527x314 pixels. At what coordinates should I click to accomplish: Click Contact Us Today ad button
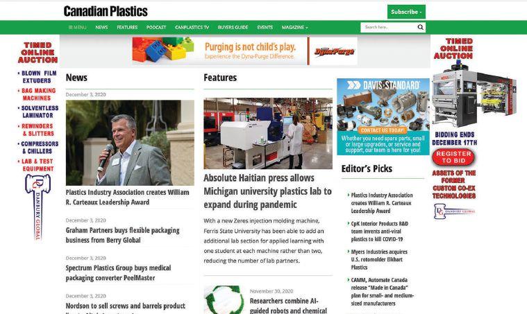(383, 130)
